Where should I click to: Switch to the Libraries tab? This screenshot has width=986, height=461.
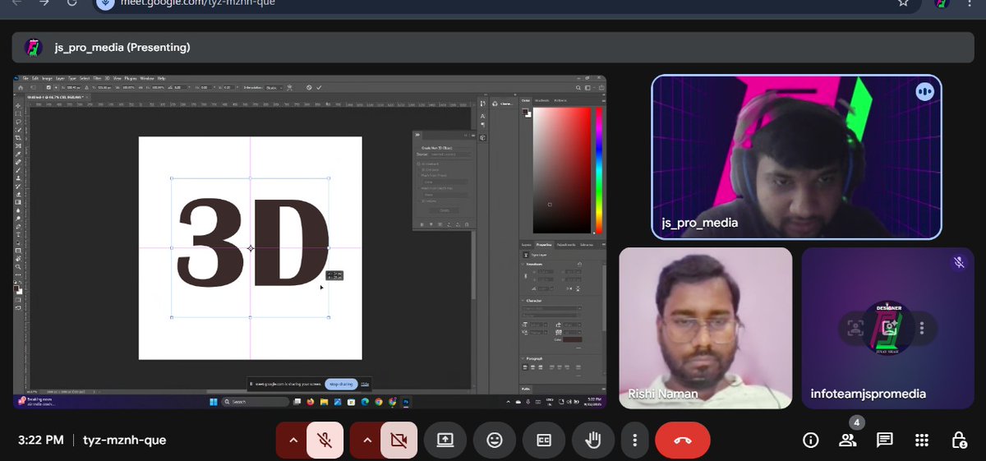point(587,244)
